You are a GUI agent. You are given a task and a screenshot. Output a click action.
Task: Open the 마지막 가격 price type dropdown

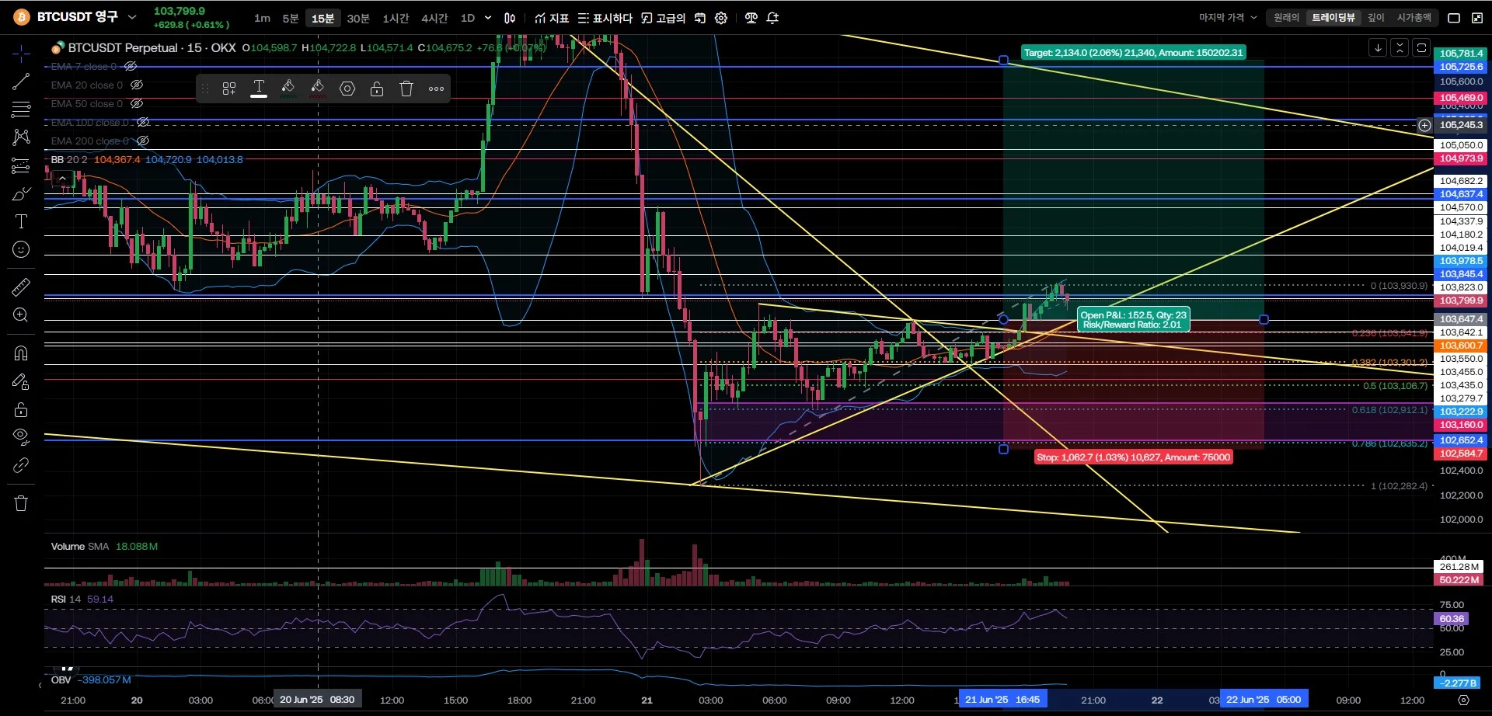(1228, 17)
